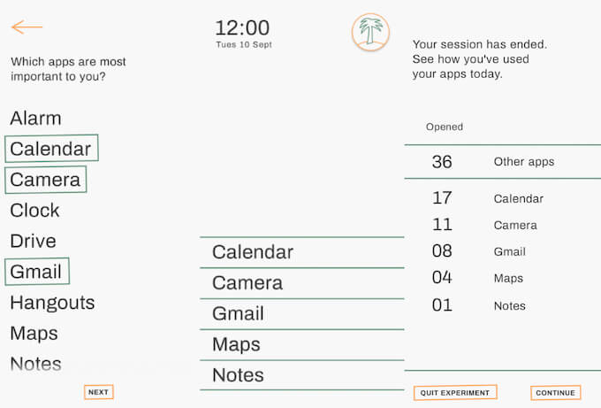Image resolution: width=601 pixels, height=408 pixels.
Task: Deselect Camera in important apps list
Action: [x=46, y=180]
